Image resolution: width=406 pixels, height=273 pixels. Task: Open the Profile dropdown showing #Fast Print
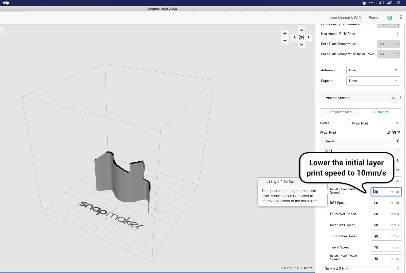pyautogui.click(x=375, y=123)
